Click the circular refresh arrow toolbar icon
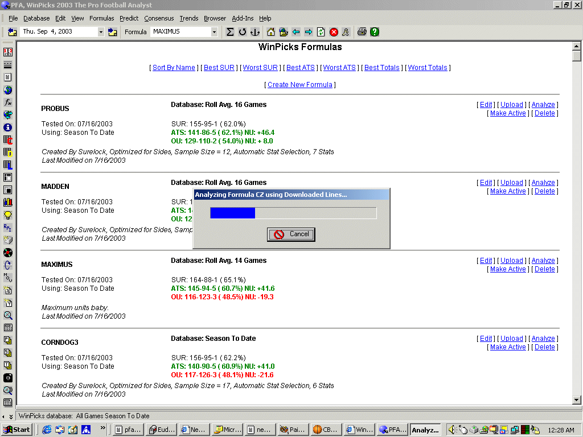Image resolution: width=583 pixels, height=437 pixels. [243, 32]
